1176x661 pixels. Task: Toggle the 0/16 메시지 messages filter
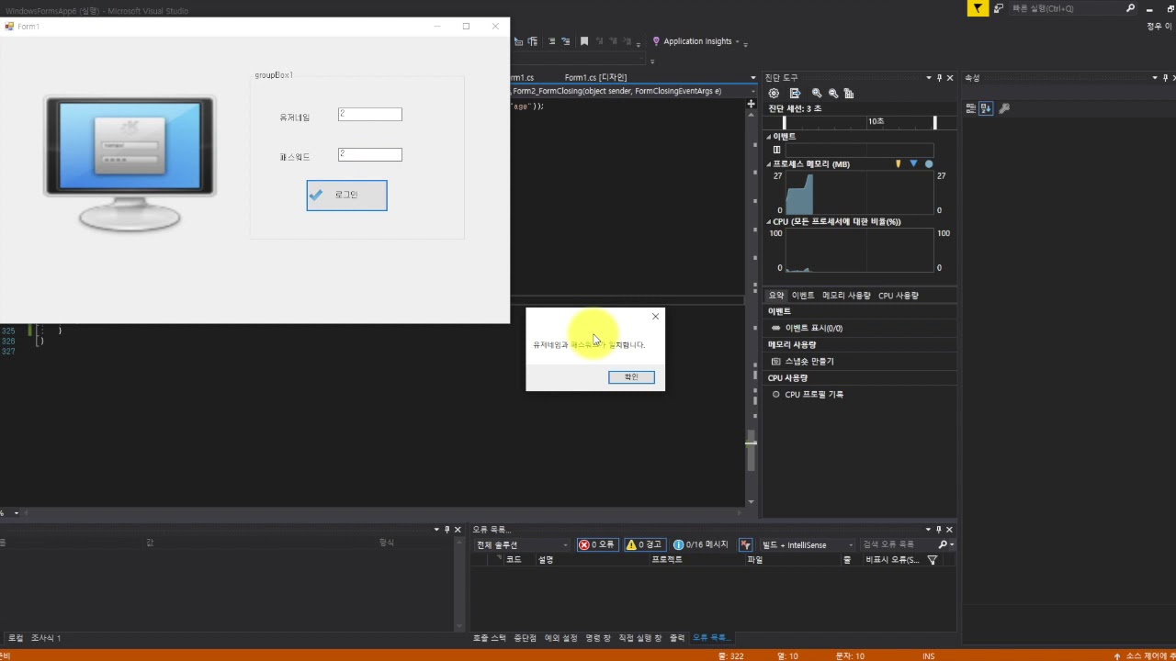click(700, 545)
